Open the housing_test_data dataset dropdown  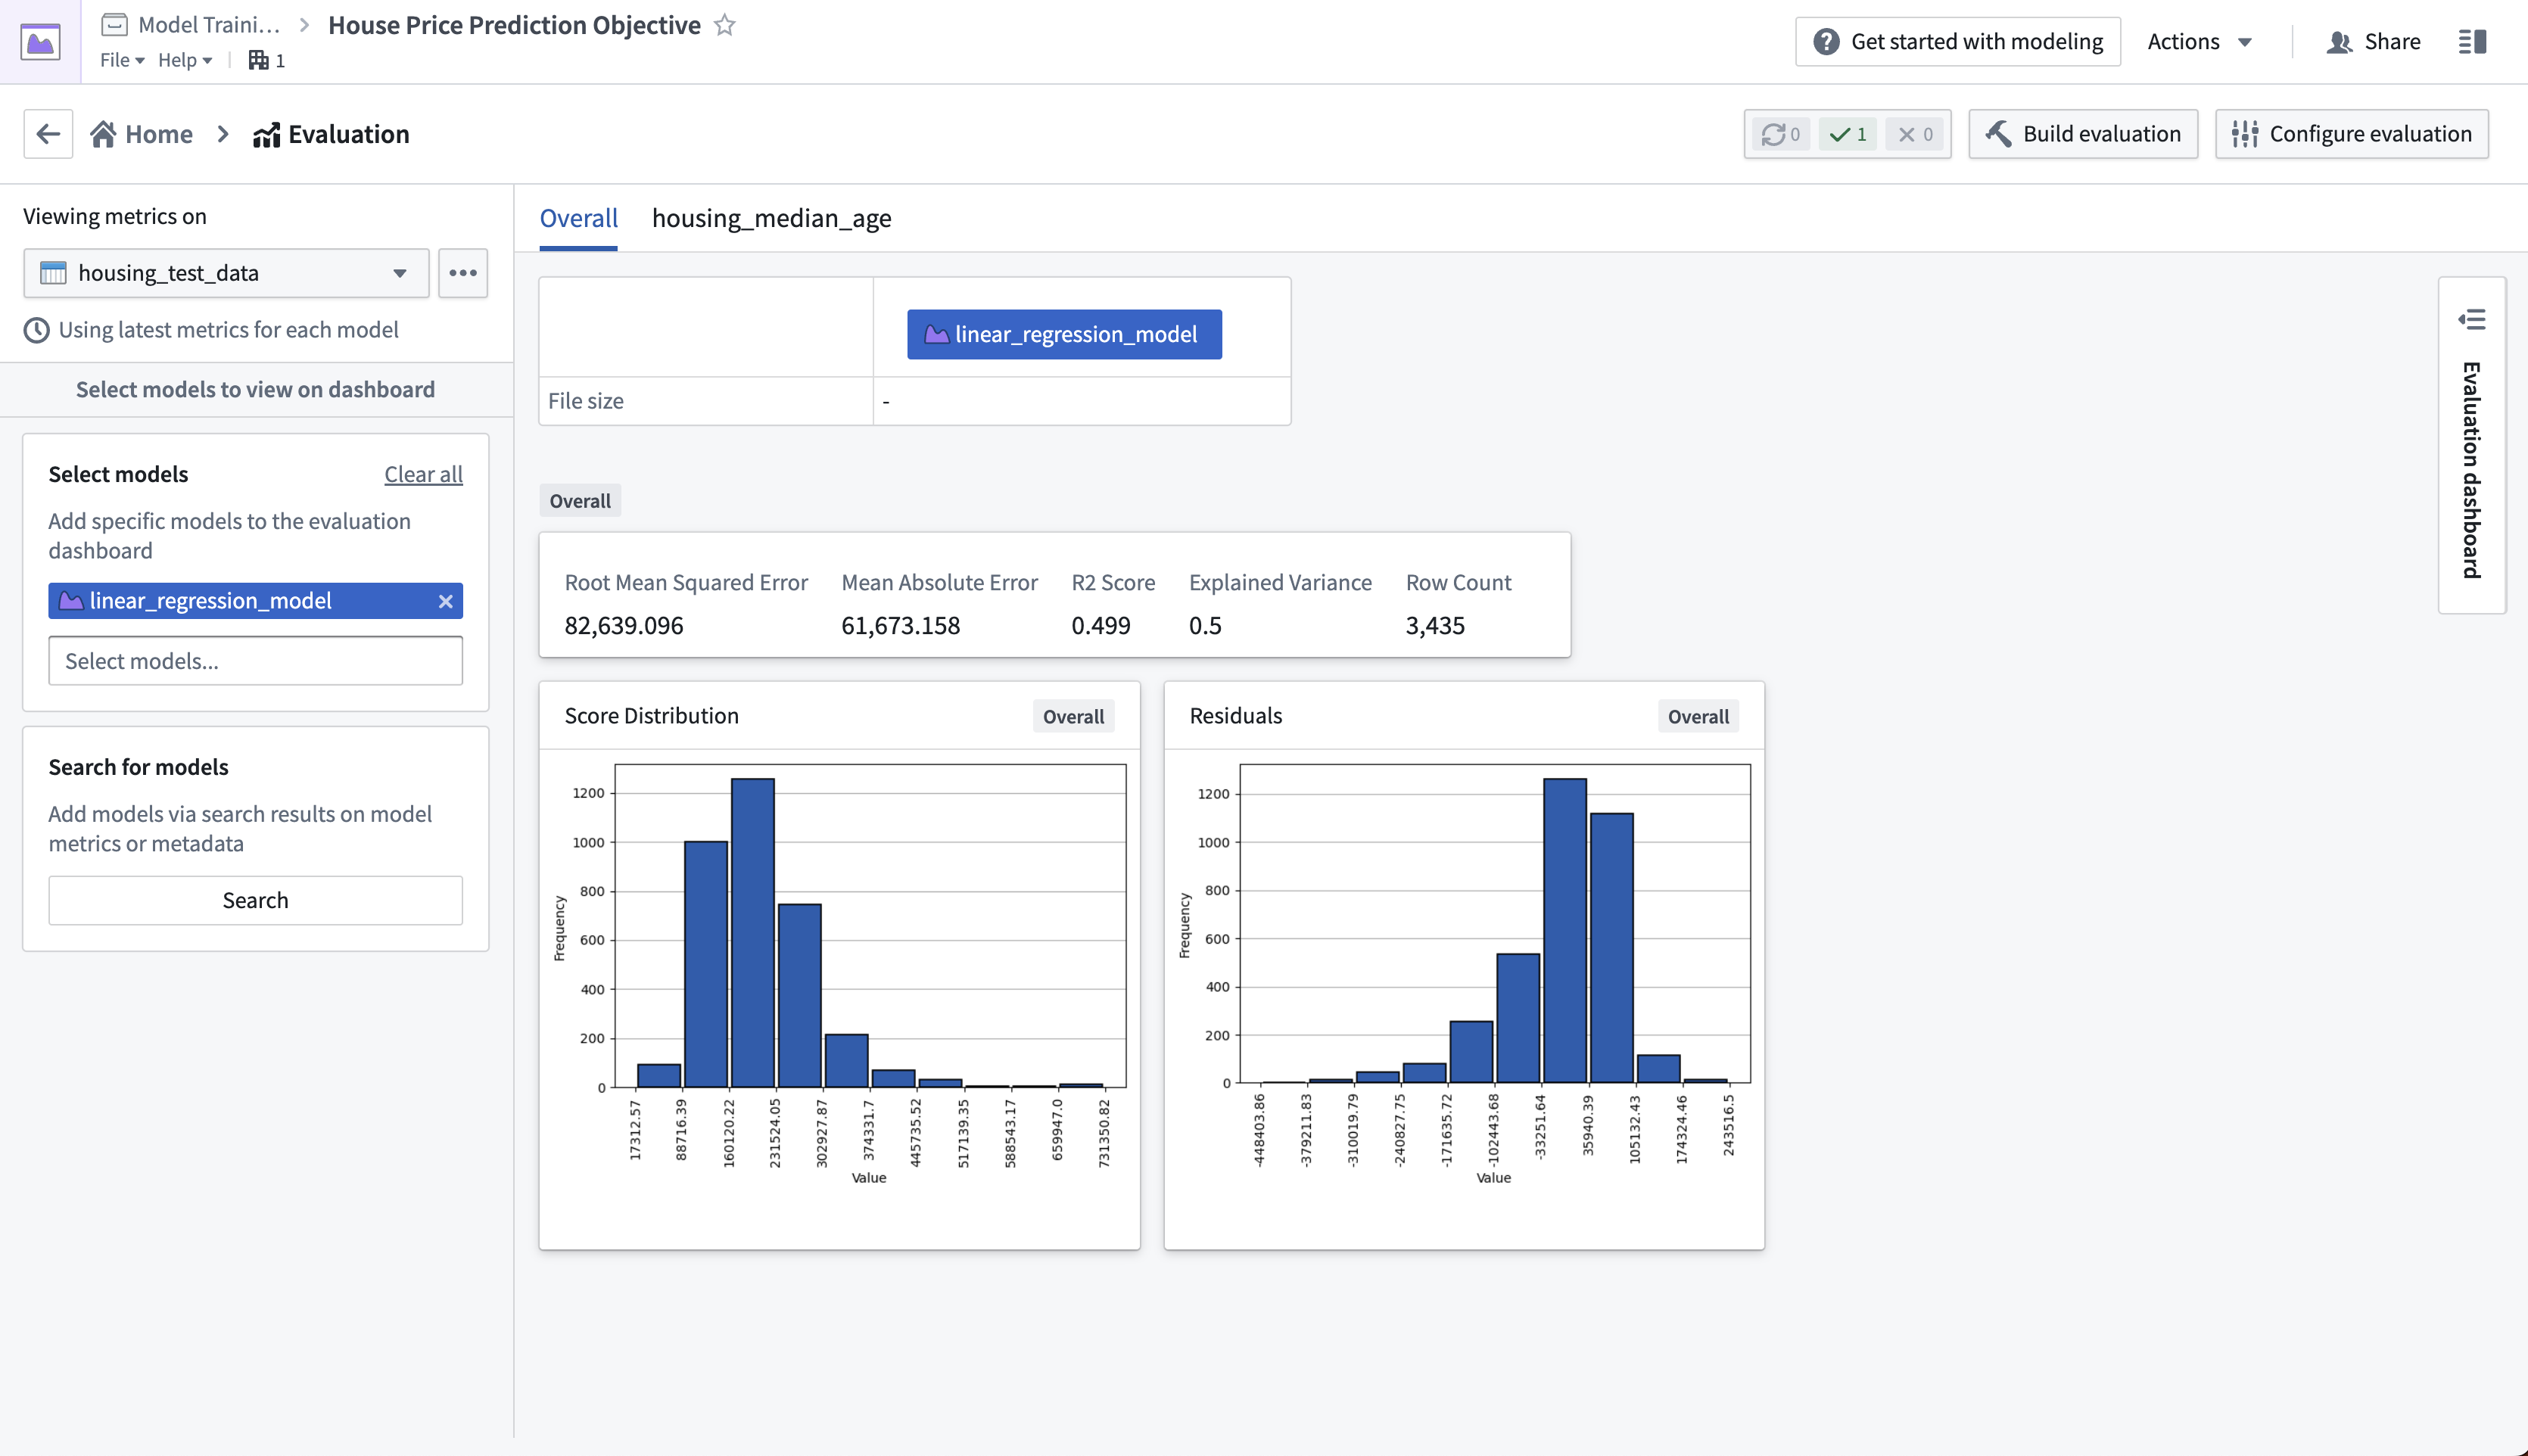227,273
